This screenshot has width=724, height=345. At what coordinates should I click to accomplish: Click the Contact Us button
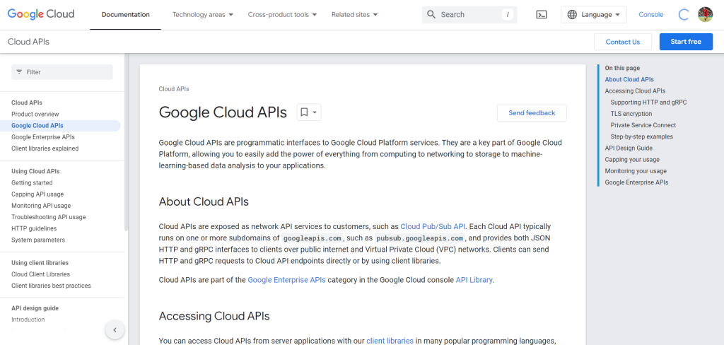pyautogui.click(x=622, y=42)
